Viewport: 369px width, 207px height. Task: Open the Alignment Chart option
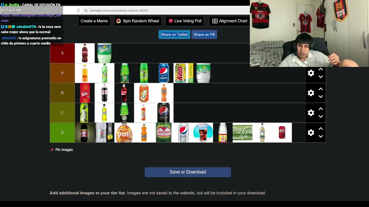coord(230,21)
